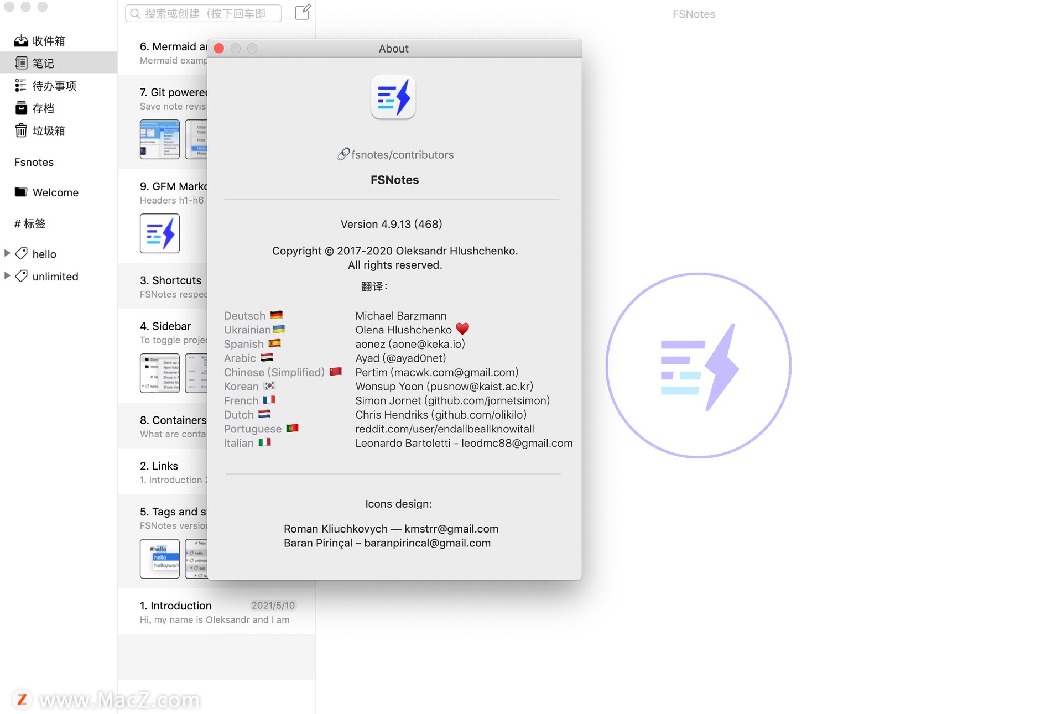
Task: Click the heart icon beside Olena Hlushchenko
Action: [x=462, y=329]
